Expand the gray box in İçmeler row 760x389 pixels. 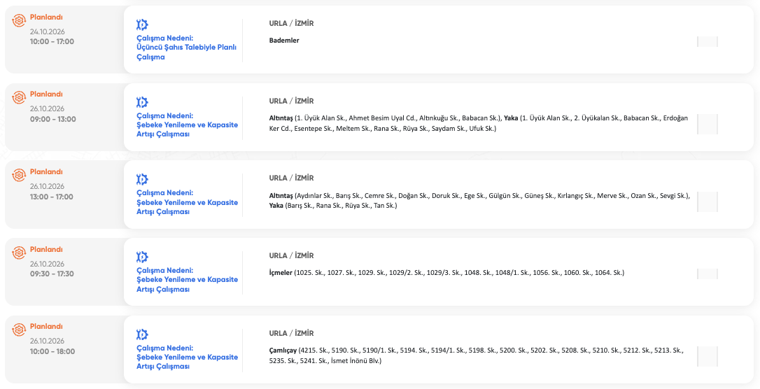(x=708, y=274)
